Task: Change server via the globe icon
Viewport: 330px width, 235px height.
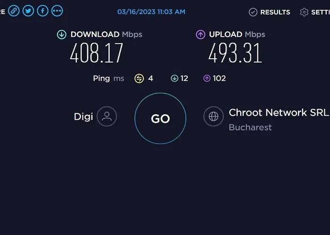Action: [214, 117]
